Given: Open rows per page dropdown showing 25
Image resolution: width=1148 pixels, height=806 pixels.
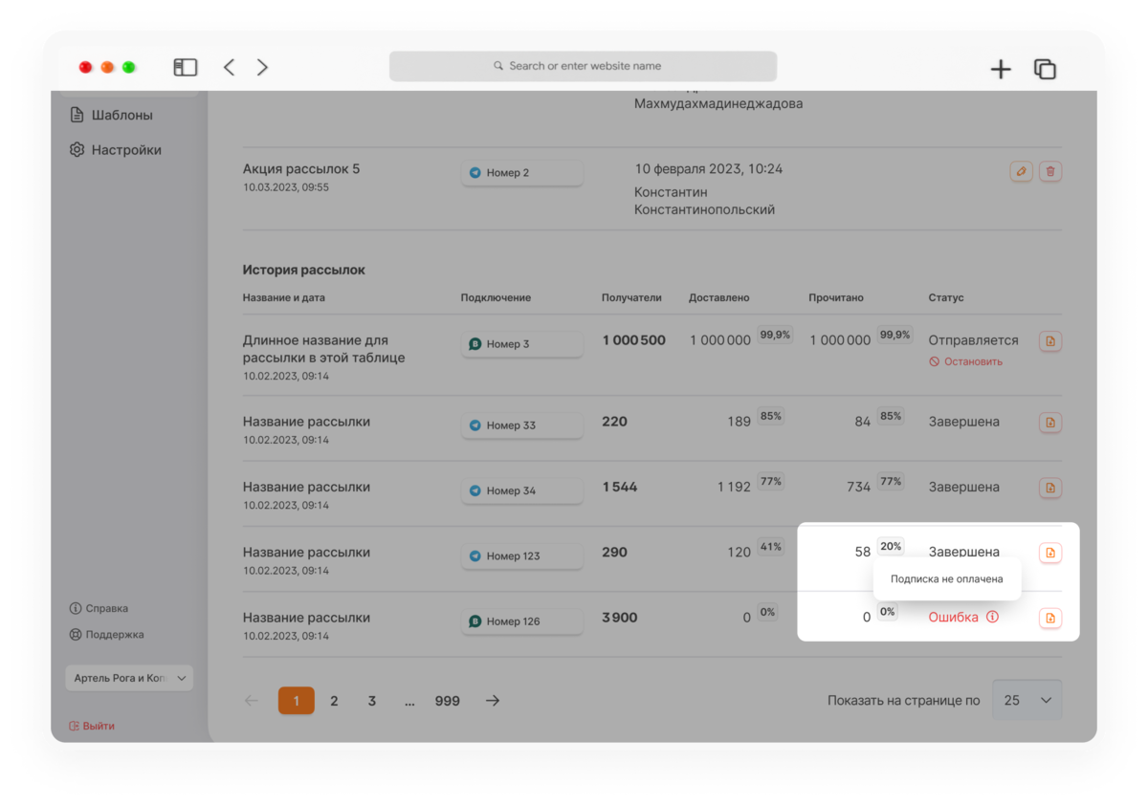Looking at the screenshot, I should click(x=1027, y=701).
